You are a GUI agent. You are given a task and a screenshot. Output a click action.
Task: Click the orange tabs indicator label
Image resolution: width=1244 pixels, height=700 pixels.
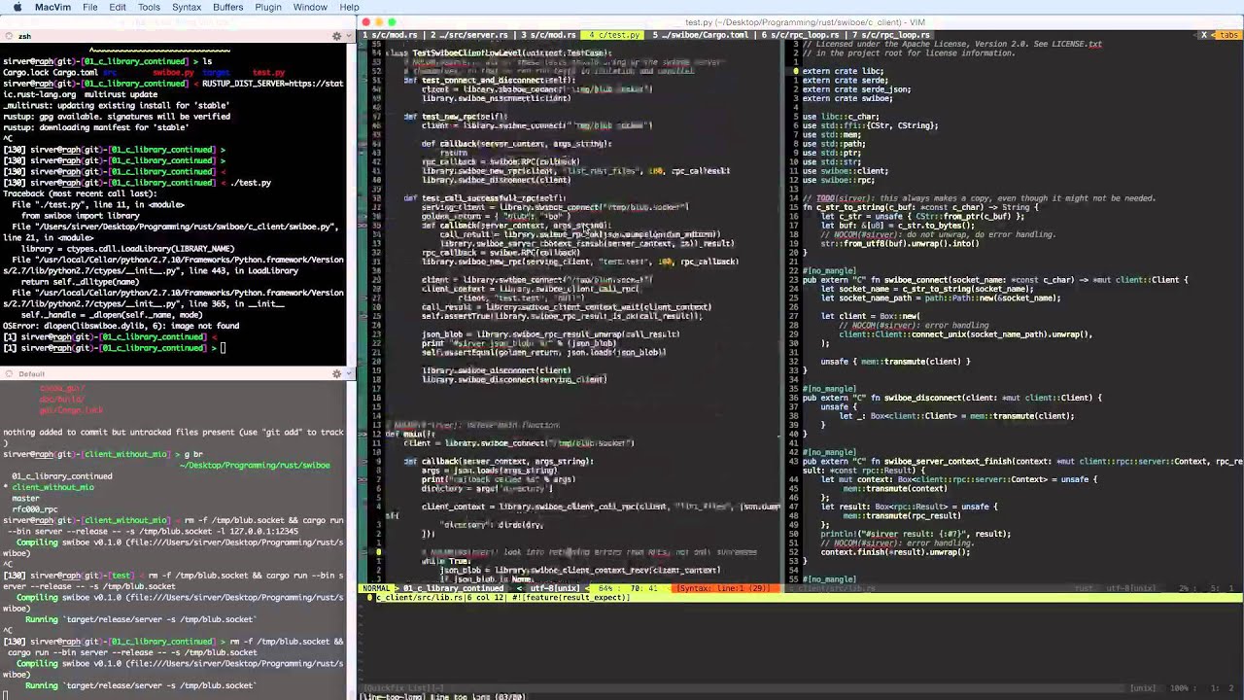(x=1228, y=35)
